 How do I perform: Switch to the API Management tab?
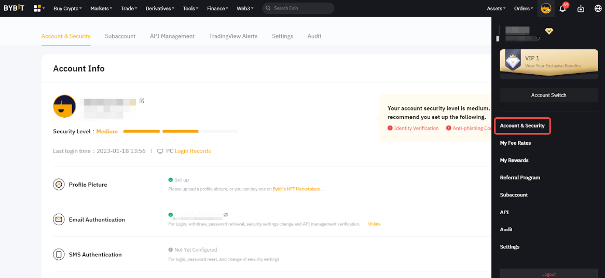coord(172,36)
